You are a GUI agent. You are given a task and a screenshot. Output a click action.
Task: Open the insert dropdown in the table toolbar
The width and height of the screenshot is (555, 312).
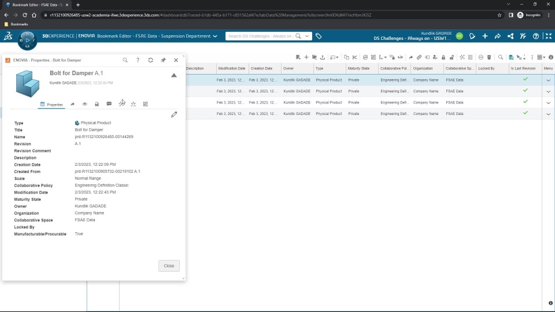pyautogui.click(x=383, y=57)
